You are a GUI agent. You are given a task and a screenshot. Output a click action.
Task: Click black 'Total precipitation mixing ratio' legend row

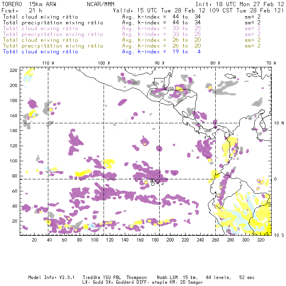click(132, 23)
